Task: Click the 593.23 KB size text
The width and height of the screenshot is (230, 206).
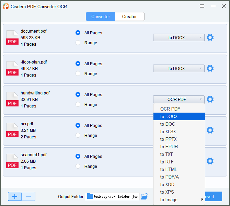Action: (x=30, y=38)
